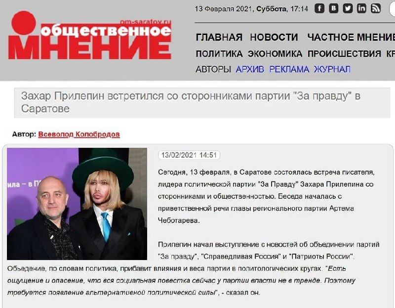Open the ПРОИСШЕСТВИЯ category
395x308 pixels.
pos(344,54)
